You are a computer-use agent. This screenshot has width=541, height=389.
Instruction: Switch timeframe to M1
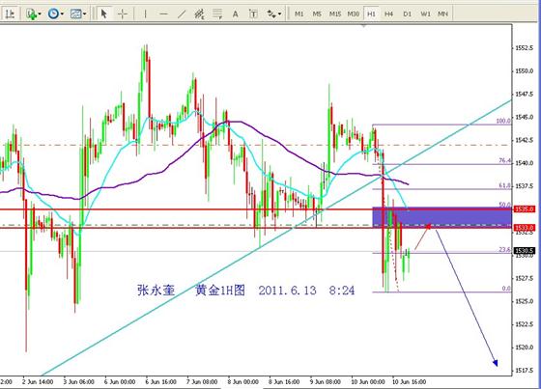(x=299, y=14)
